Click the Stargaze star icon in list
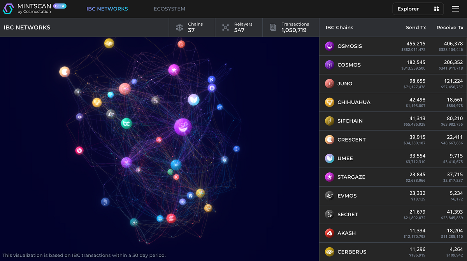Screen dimensions: 467x261 click(330, 177)
